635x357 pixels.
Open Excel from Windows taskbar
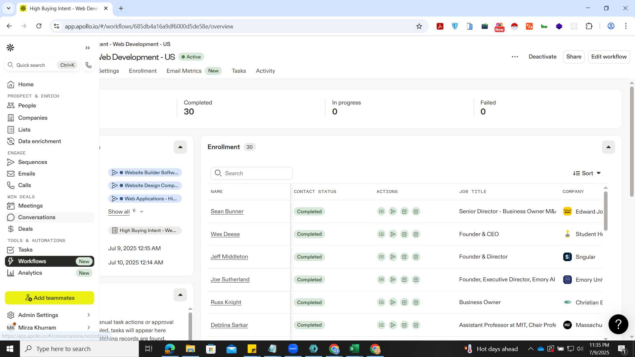(x=355, y=349)
